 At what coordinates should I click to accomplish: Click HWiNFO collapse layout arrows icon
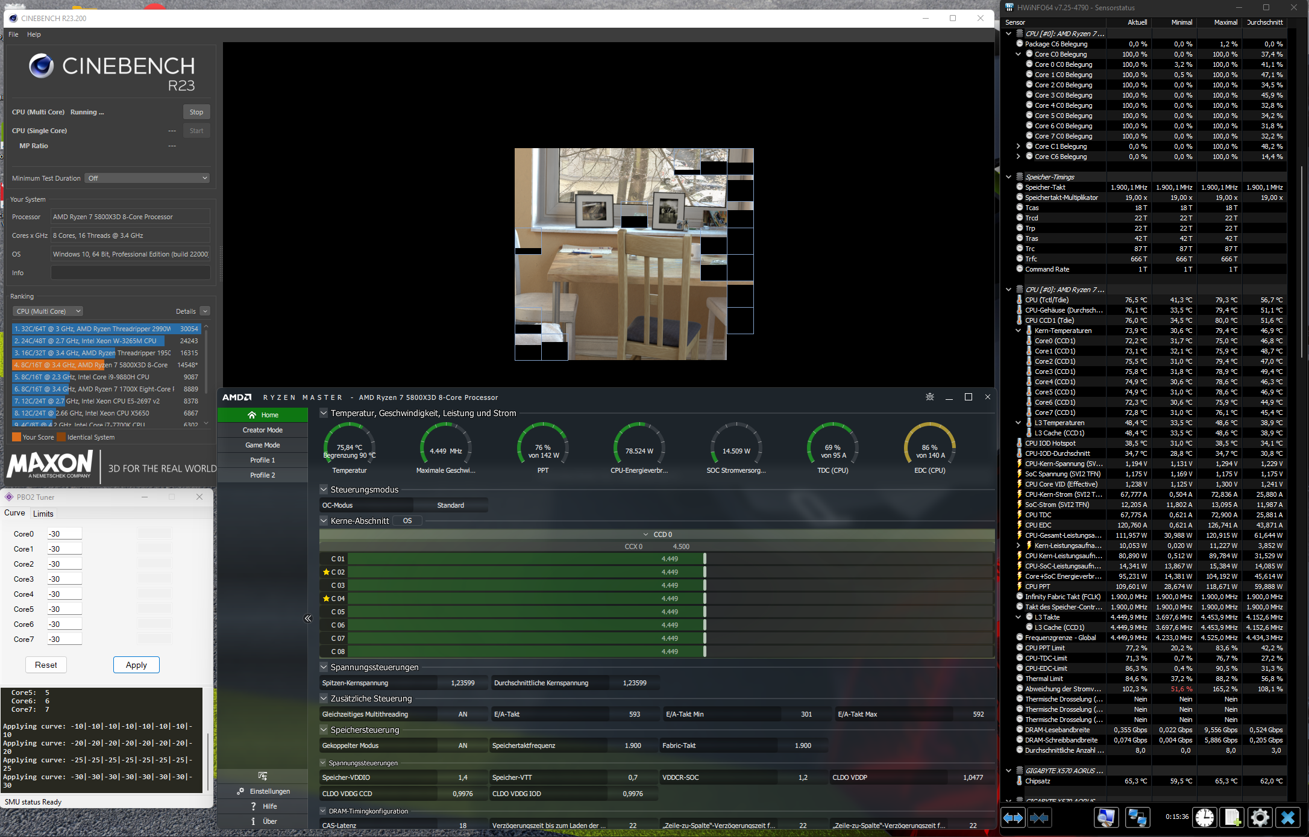coord(1040,817)
